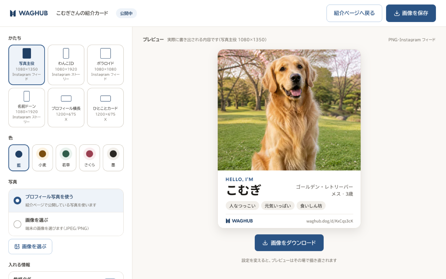Click the ゴールデン・レトリーバー breed text
The image size is (446, 279).
click(324, 187)
